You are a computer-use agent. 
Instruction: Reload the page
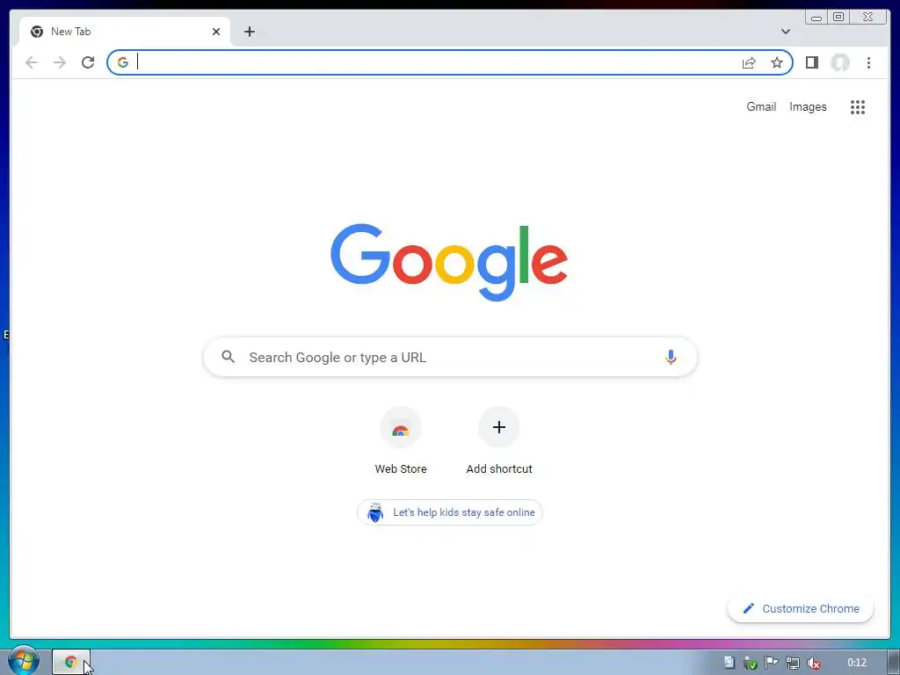[x=88, y=62]
